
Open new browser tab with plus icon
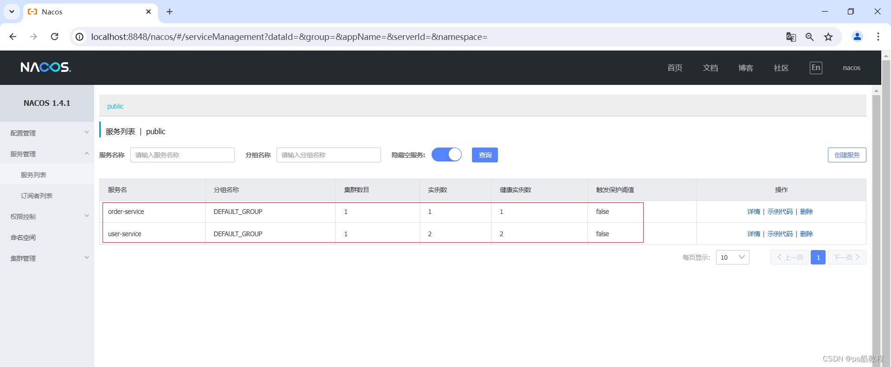[169, 12]
